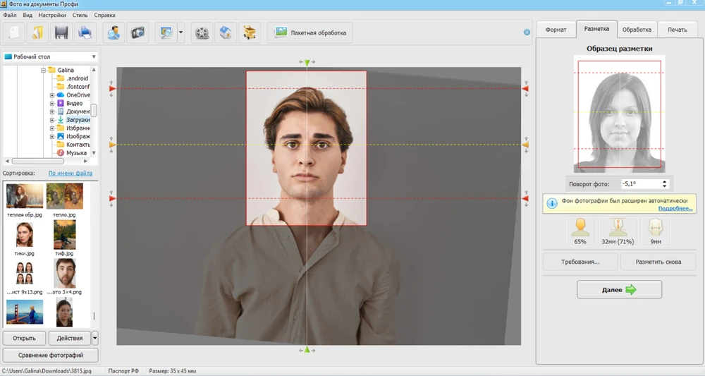This screenshot has height=376, width=705.
Task: Click the printer icon in toolbar
Action: point(85,32)
